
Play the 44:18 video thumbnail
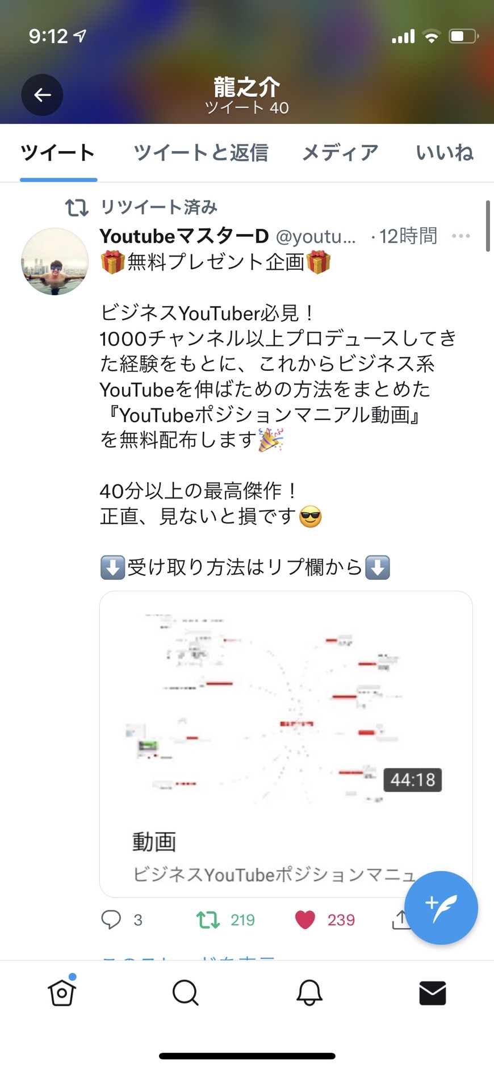pos(286,708)
